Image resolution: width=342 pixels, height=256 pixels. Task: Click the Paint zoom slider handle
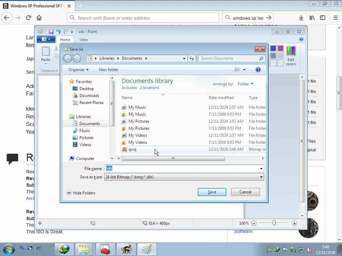coord(274,223)
